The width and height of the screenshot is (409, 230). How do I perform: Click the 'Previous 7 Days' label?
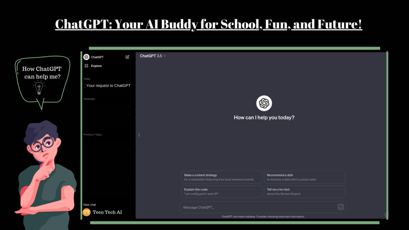tap(93, 135)
